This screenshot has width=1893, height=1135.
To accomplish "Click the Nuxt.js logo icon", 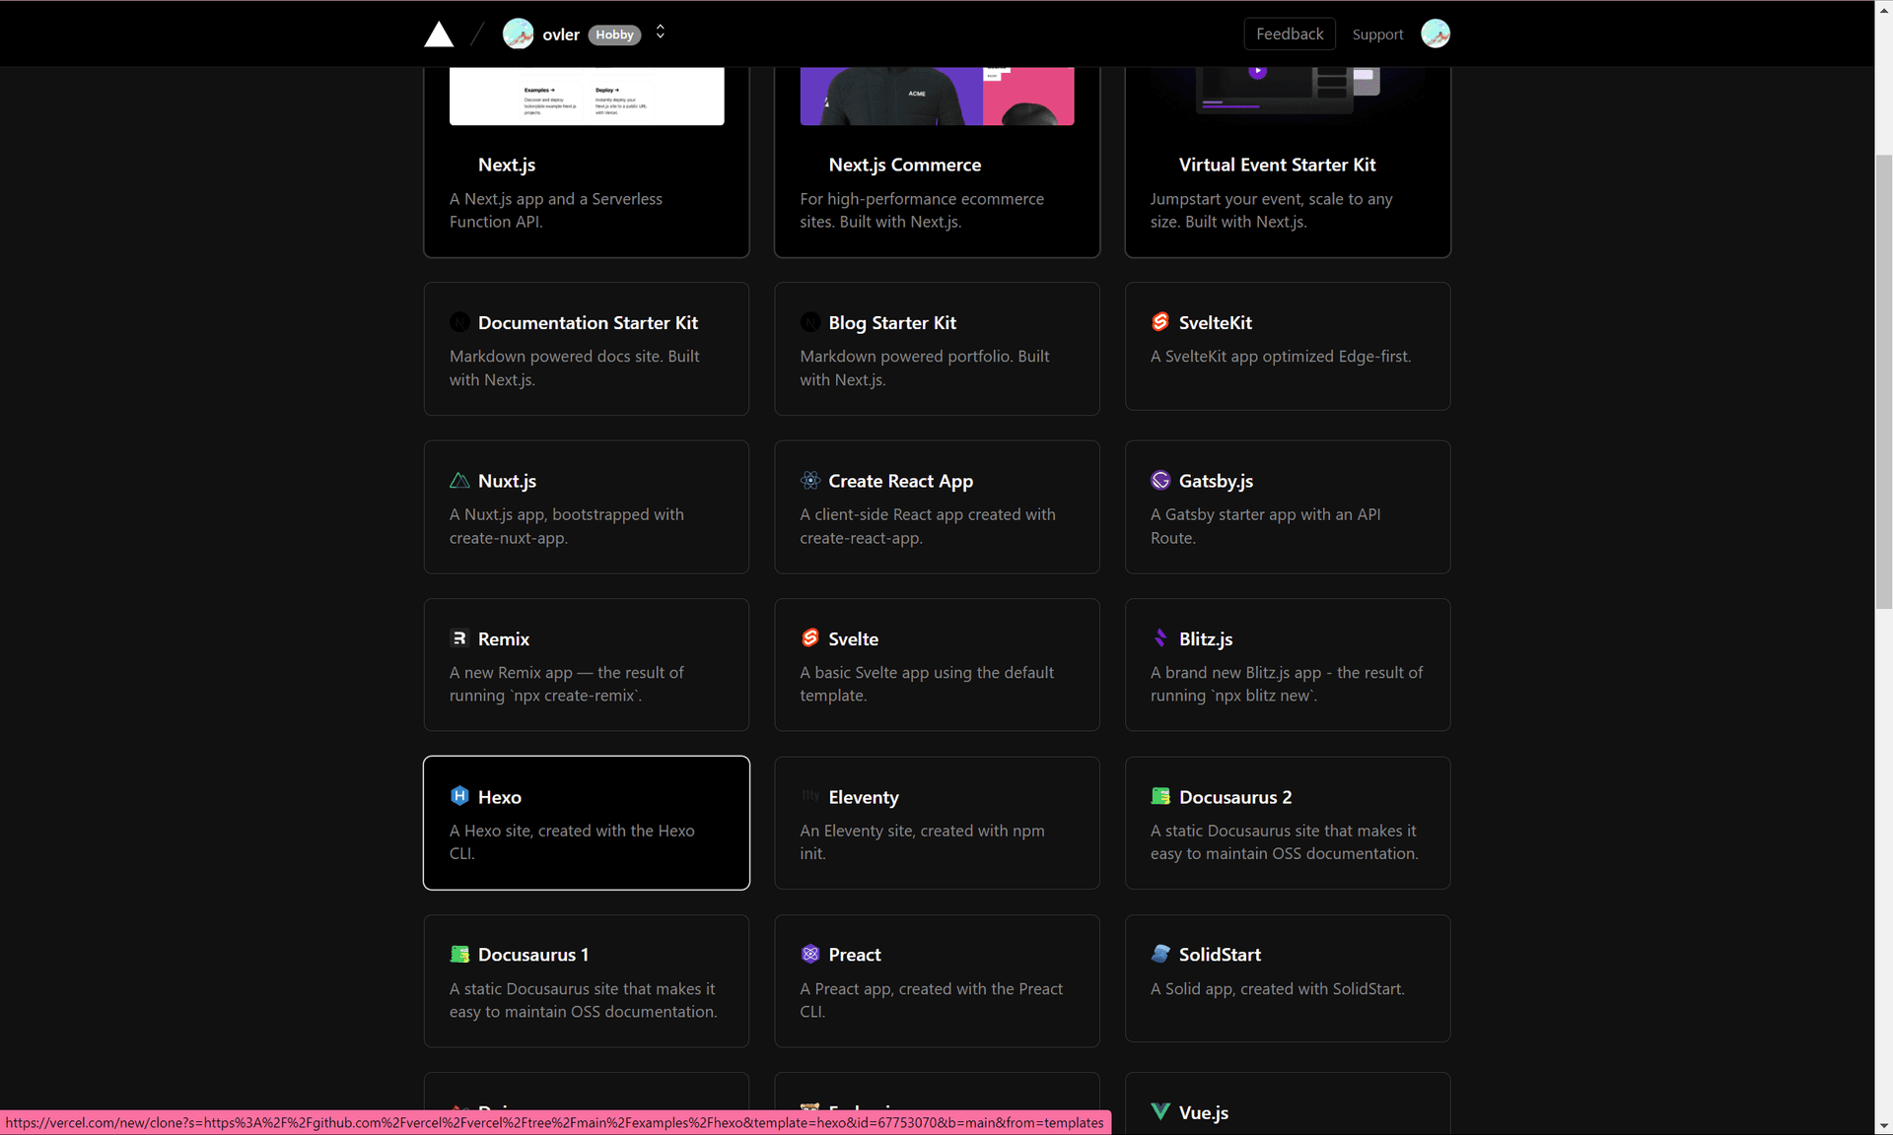I will 459,481.
